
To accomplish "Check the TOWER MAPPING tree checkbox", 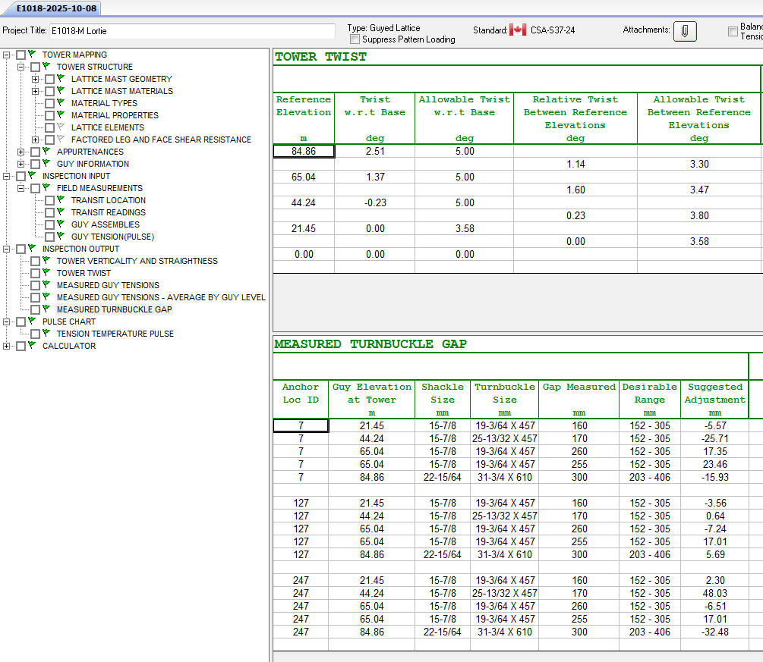I will [x=21, y=55].
